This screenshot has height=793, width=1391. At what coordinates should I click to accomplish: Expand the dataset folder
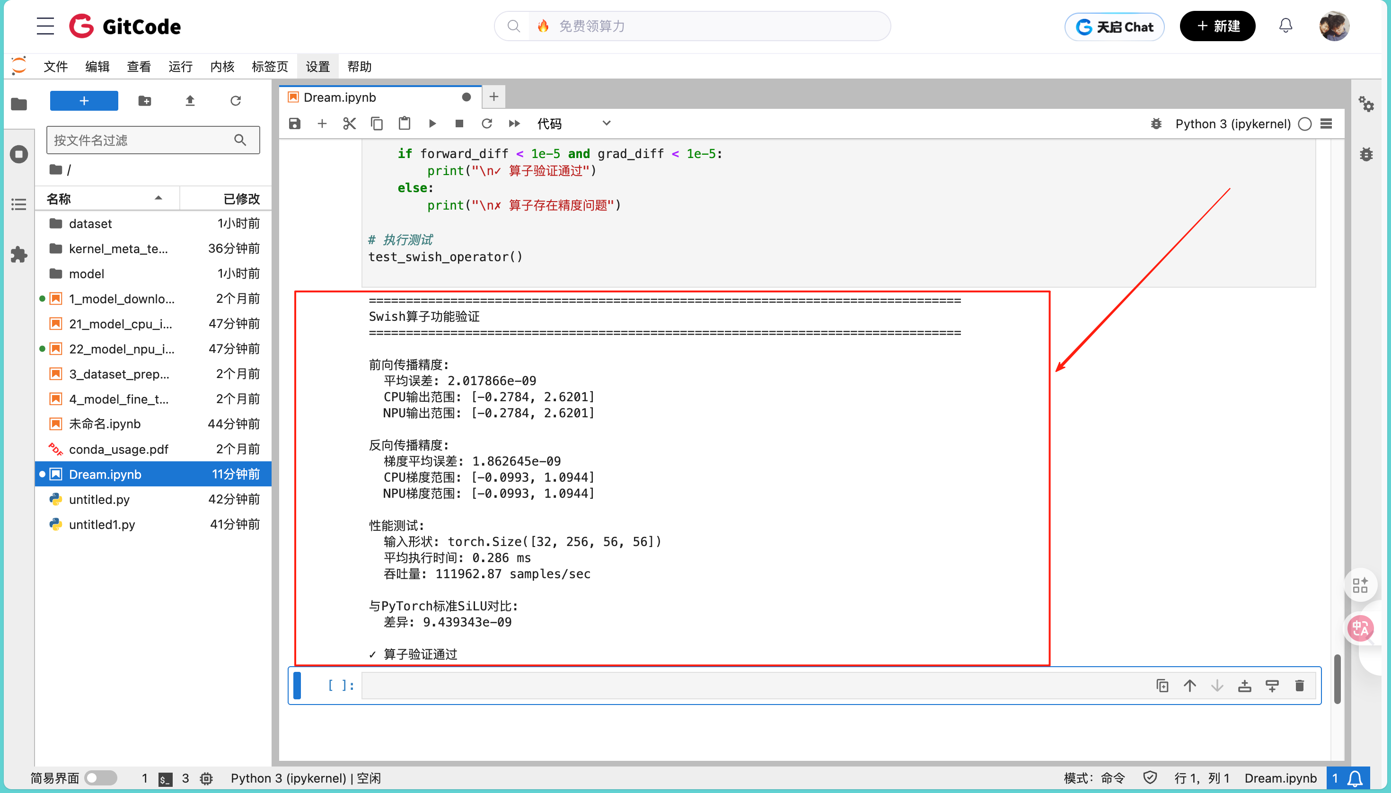[90, 223]
